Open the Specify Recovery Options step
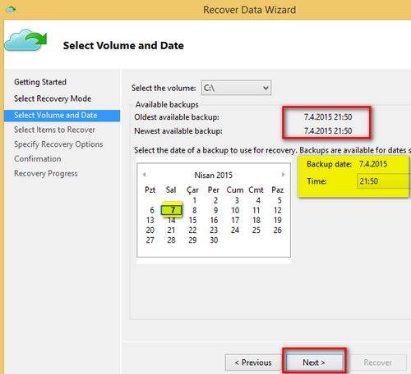411x374 pixels. click(x=58, y=144)
